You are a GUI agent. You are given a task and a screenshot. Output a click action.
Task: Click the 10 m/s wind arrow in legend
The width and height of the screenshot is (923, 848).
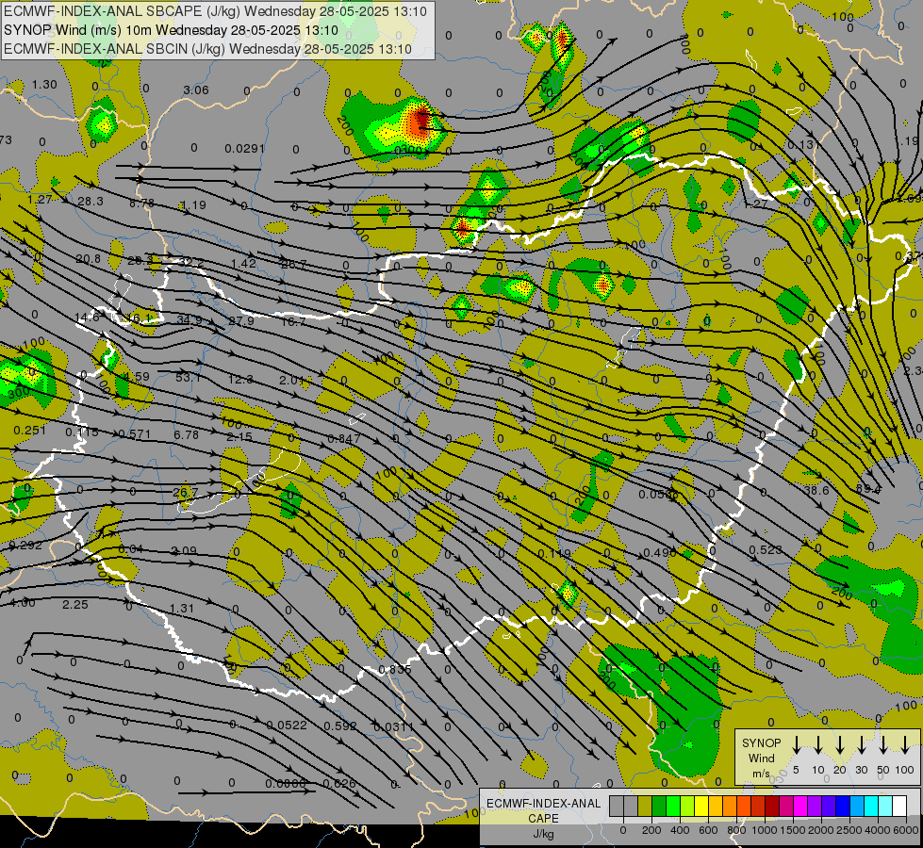[x=817, y=745]
